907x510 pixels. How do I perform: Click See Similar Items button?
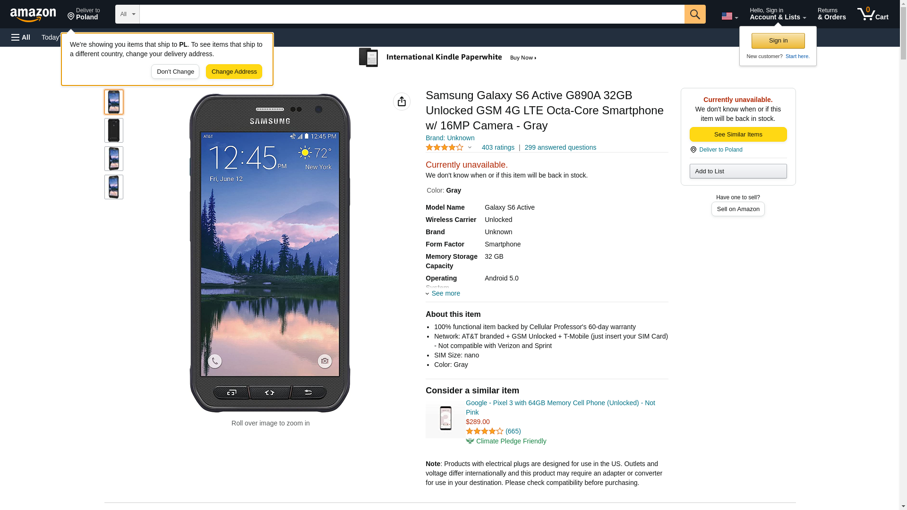[x=738, y=135]
